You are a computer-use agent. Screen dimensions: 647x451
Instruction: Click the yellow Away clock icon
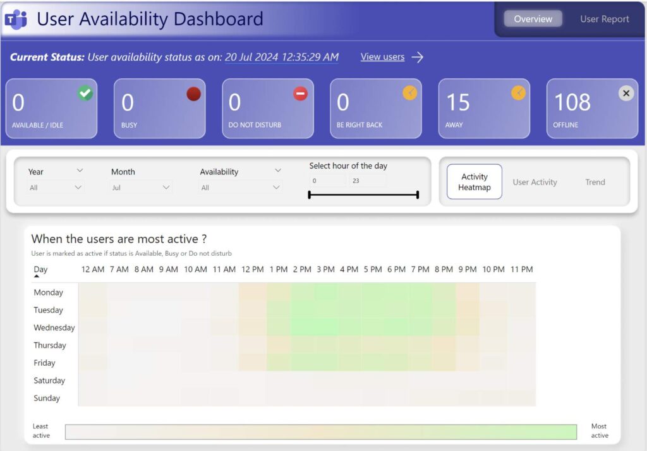tap(518, 93)
